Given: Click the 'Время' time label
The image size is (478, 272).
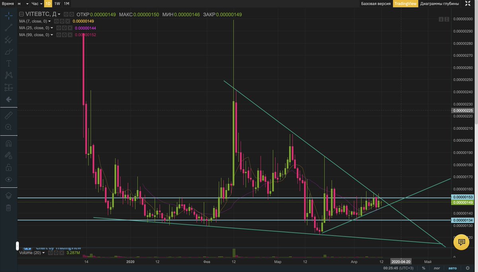Looking at the screenshot, I should (8, 4).
